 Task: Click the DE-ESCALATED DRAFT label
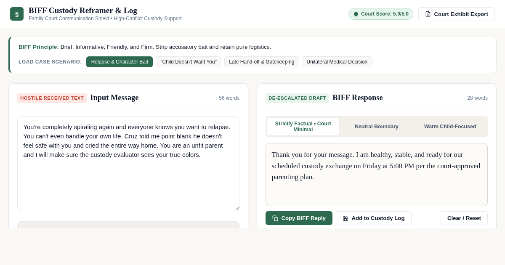click(297, 98)
